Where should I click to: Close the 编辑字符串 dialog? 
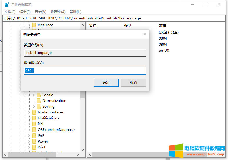coord(145,34)
